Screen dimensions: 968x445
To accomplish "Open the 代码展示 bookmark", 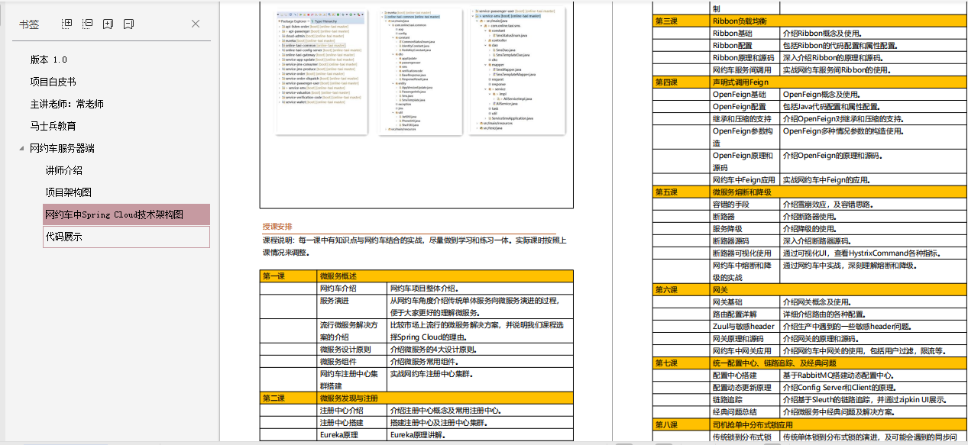I will tap(126, 237).
